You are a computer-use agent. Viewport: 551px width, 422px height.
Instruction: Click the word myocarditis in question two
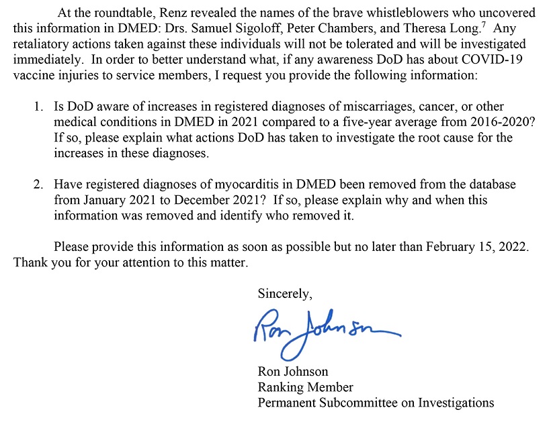tap(253, 184)
